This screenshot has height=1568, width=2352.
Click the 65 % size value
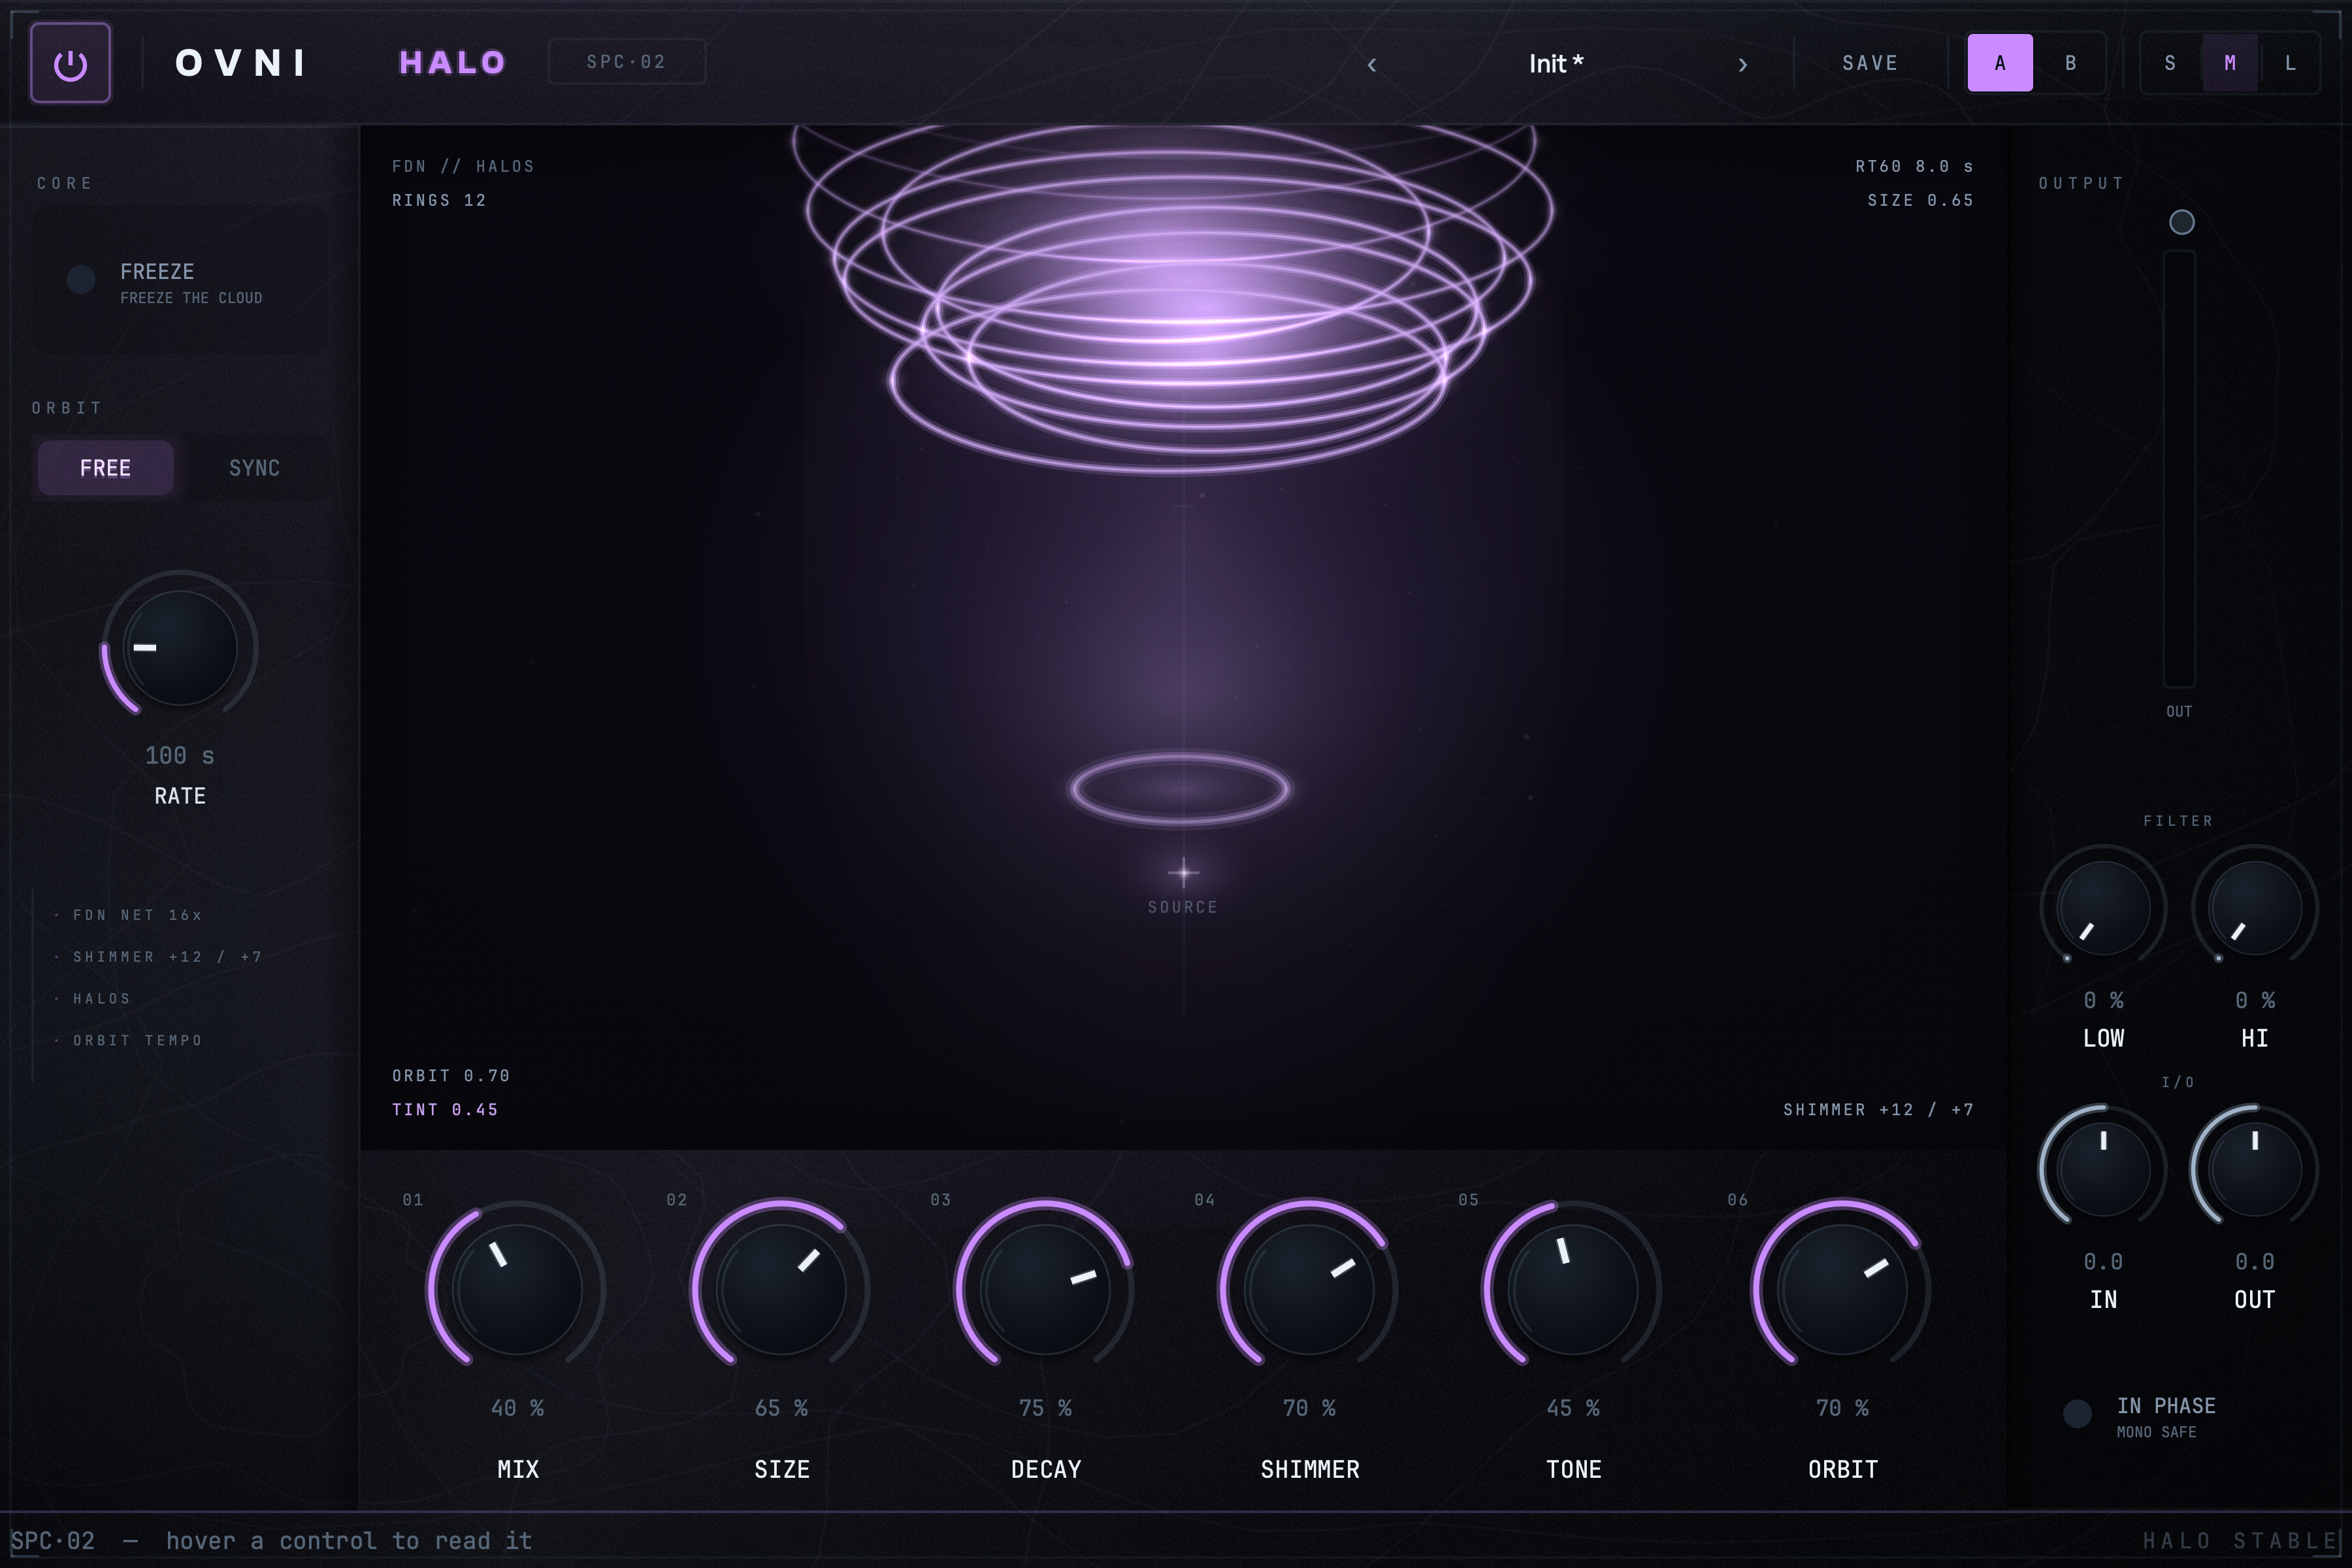point(781,1408)
